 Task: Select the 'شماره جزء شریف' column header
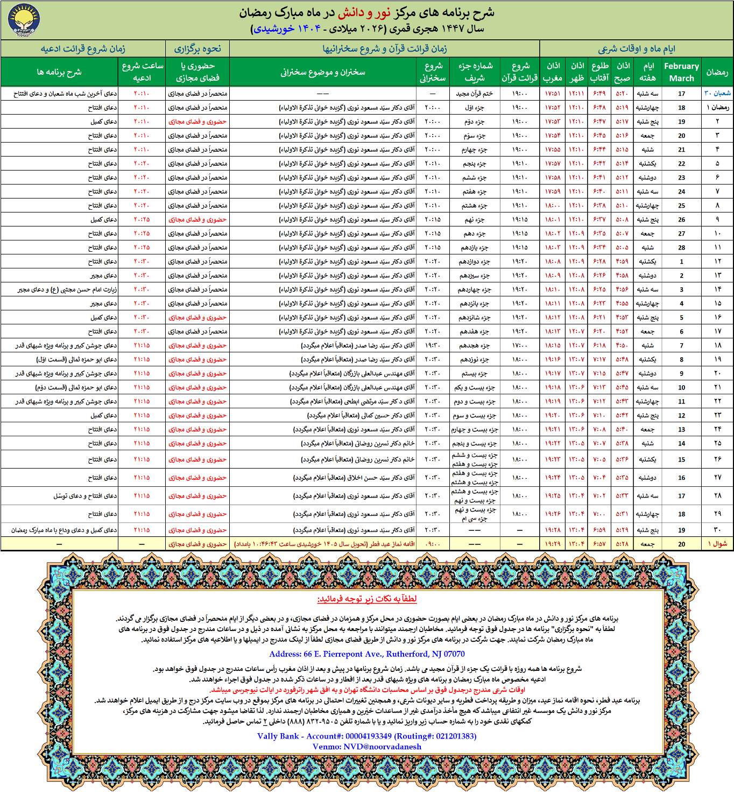475,72
